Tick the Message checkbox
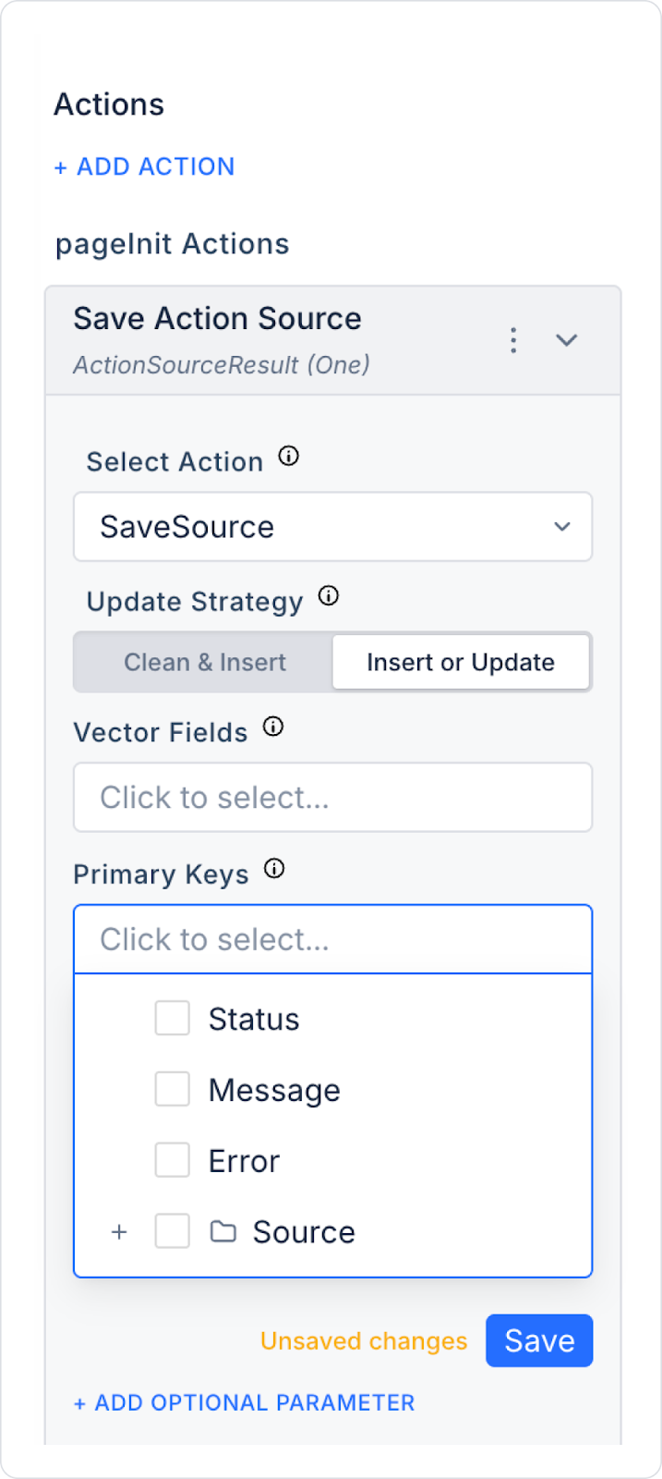The image size is (662, 1479). pyautogui.click(x=173, y=1089)
